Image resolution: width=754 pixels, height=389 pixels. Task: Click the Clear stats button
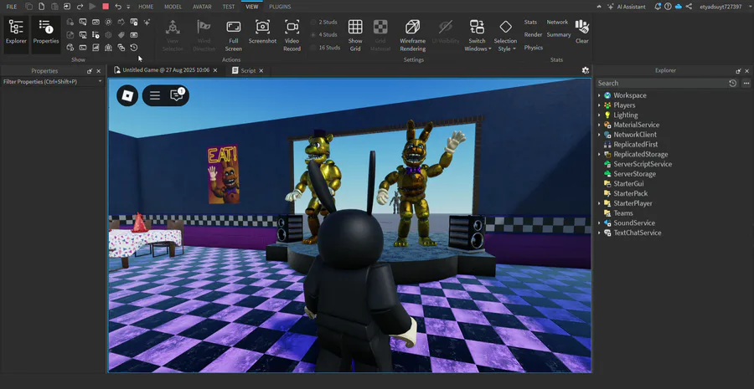[x=582, y=32]
